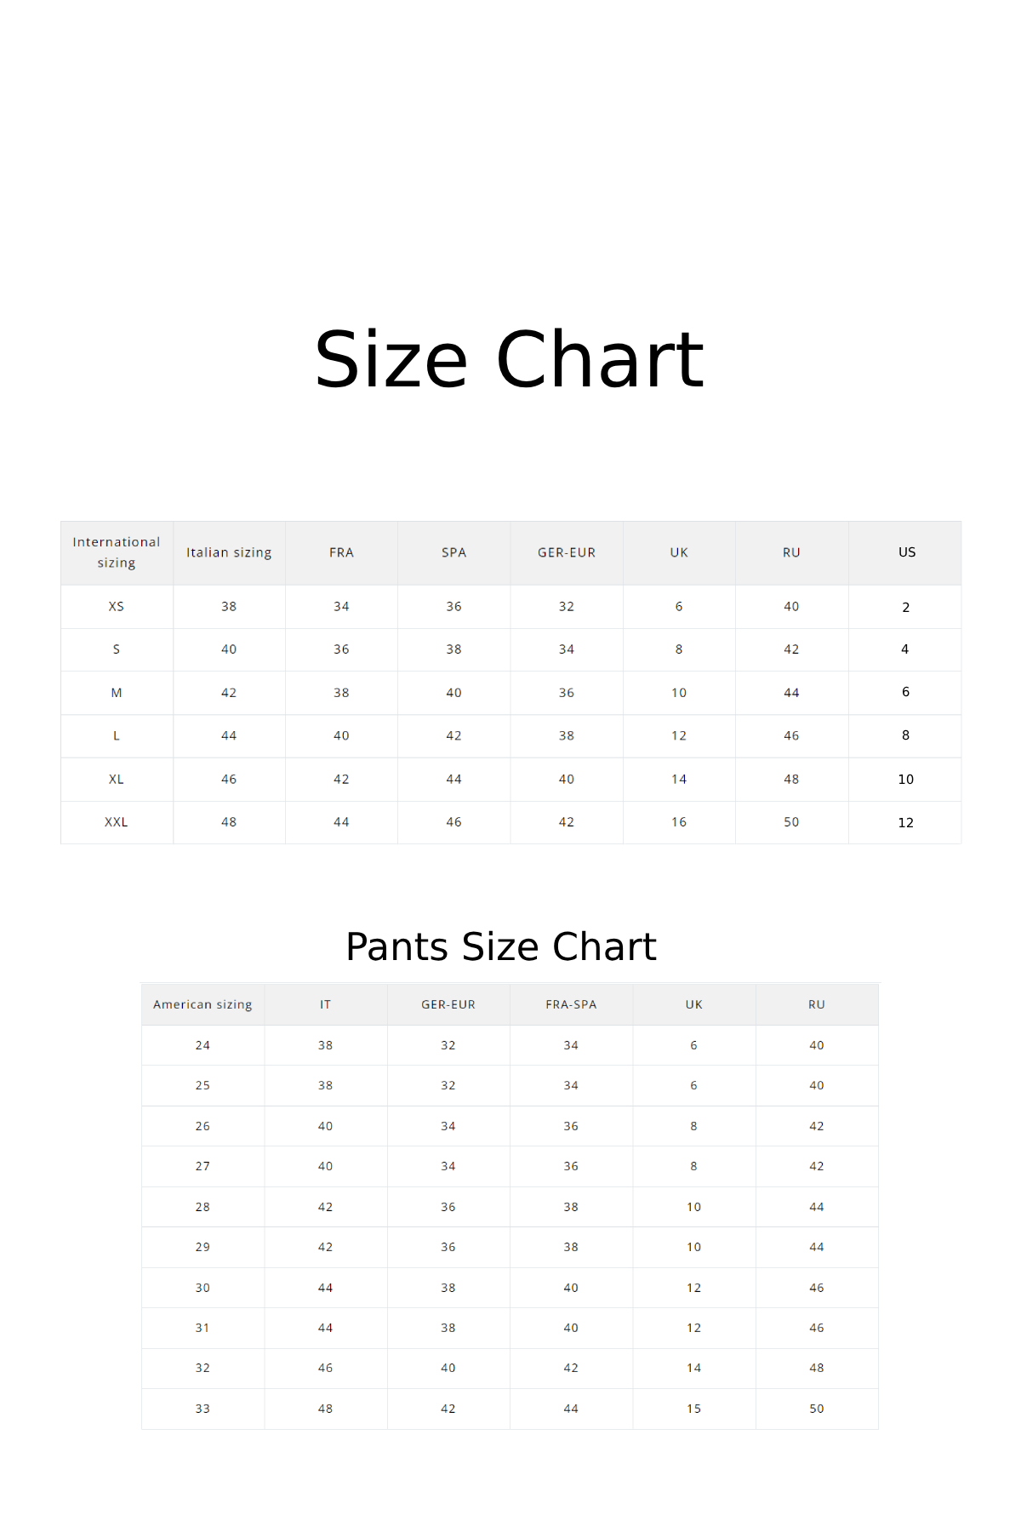Click the FRA-SPA column header

coord(571,1004)
